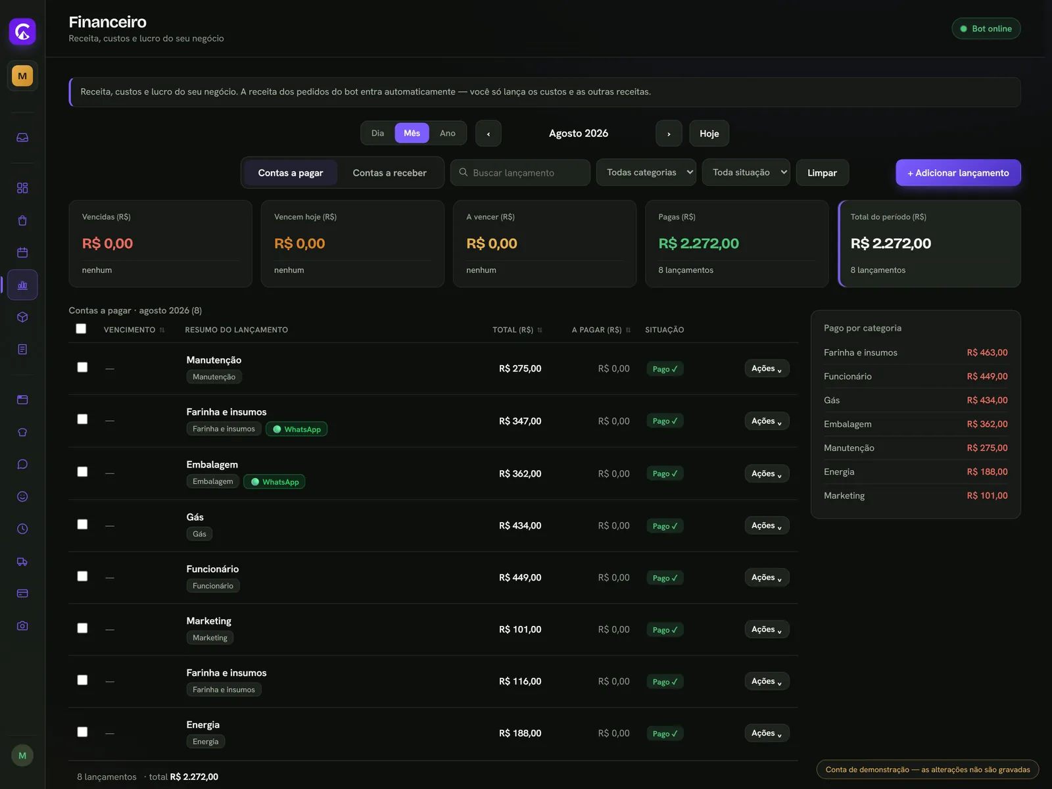Viewport: 1052px width, 789px height.
Task: Click WhatsApp badge on Embalagem row
Action: [x=274, y=482]
